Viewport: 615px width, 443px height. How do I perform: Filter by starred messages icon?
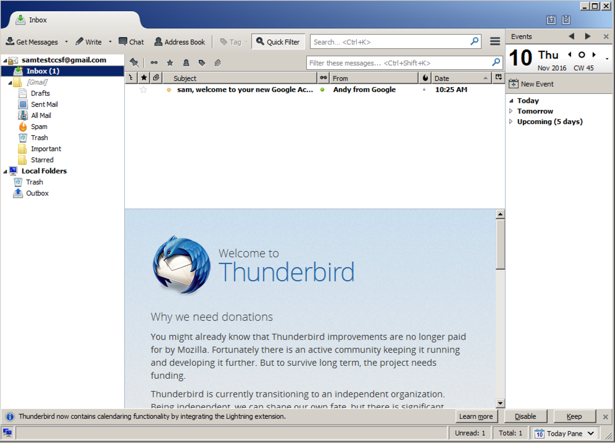click(170, 63)
